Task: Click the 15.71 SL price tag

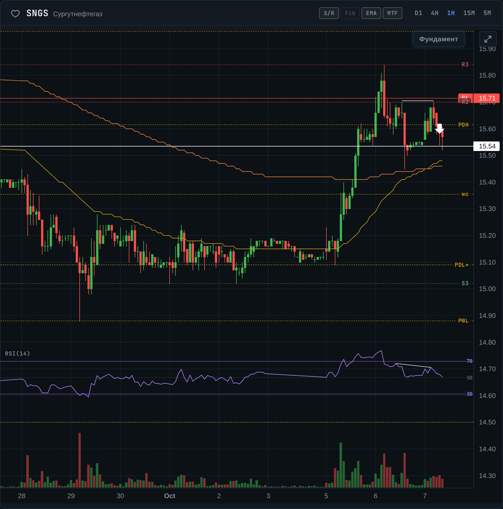Action: pos(487,98)
